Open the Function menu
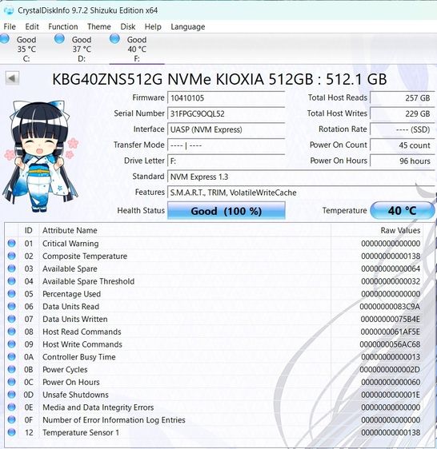Image resolution: width=437 pixels, height=449 pixels. tap(63, 26)
